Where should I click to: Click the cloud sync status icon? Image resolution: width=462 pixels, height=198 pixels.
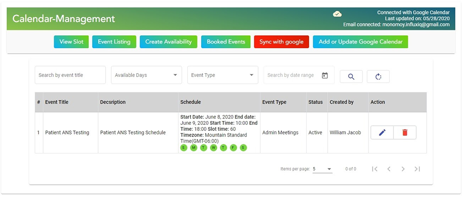[x=337, y=14]
